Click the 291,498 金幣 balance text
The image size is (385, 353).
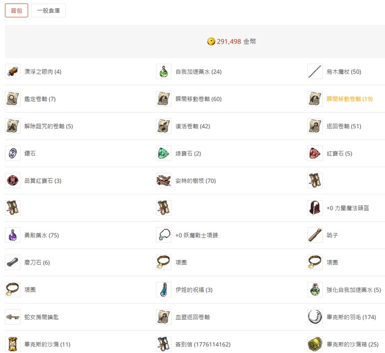click(236, 42)
